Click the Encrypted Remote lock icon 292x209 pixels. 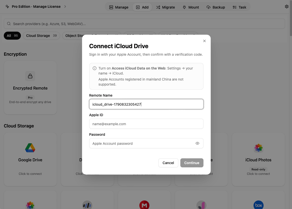pos(30,76)
